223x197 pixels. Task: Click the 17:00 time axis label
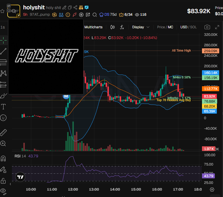click(178, 189)
